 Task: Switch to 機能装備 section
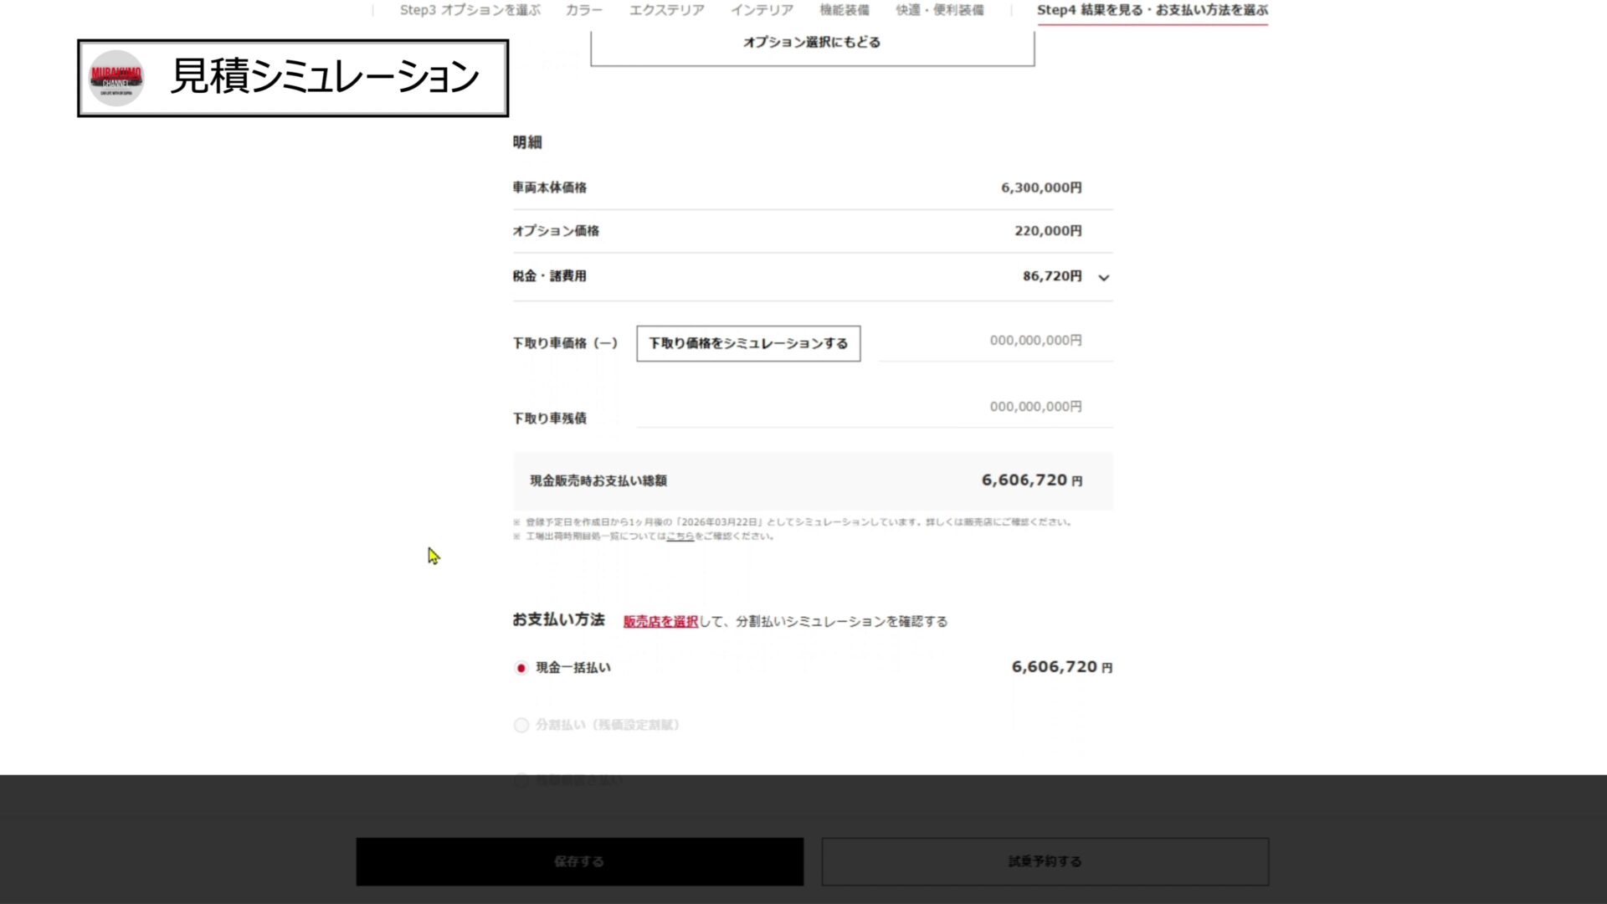tap(844, 10)
